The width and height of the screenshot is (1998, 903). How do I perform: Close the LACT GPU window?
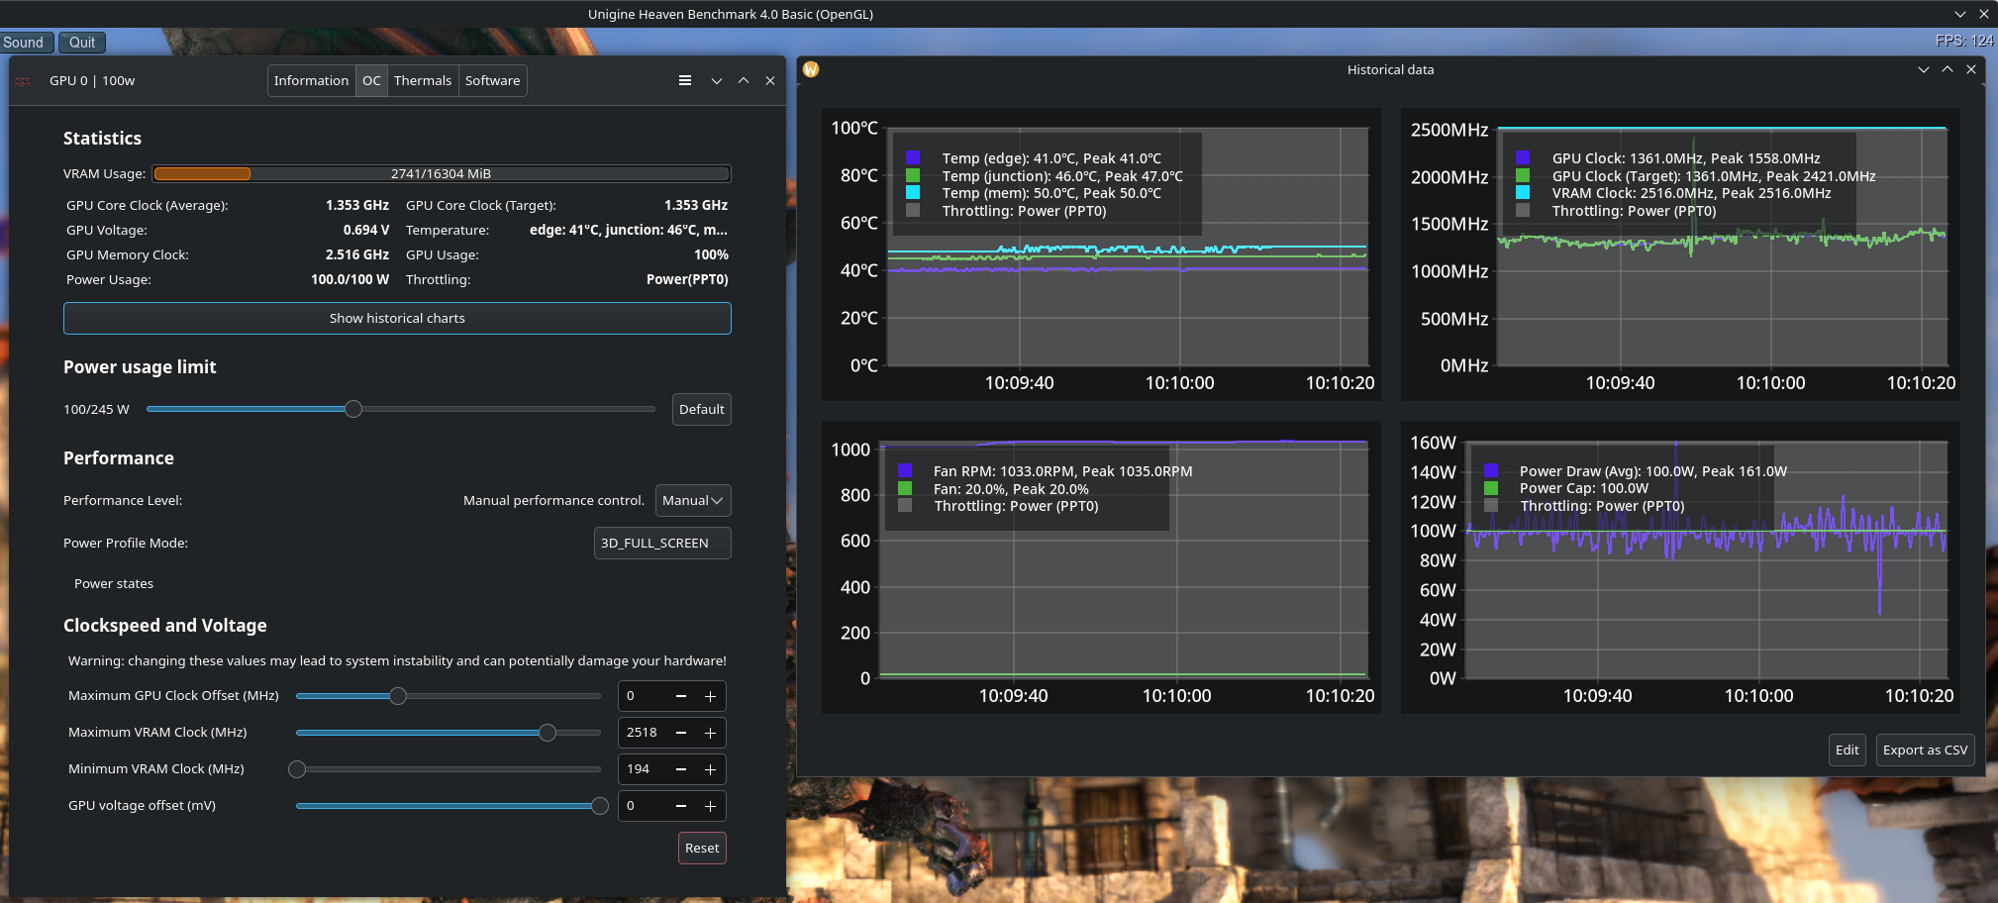pos(770,81)
